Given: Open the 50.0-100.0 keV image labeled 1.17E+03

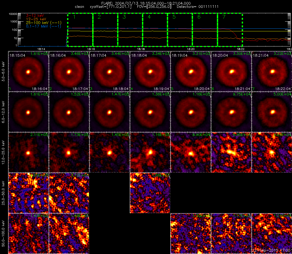Looking at the screenshot, I should click(x=231, y=234).
